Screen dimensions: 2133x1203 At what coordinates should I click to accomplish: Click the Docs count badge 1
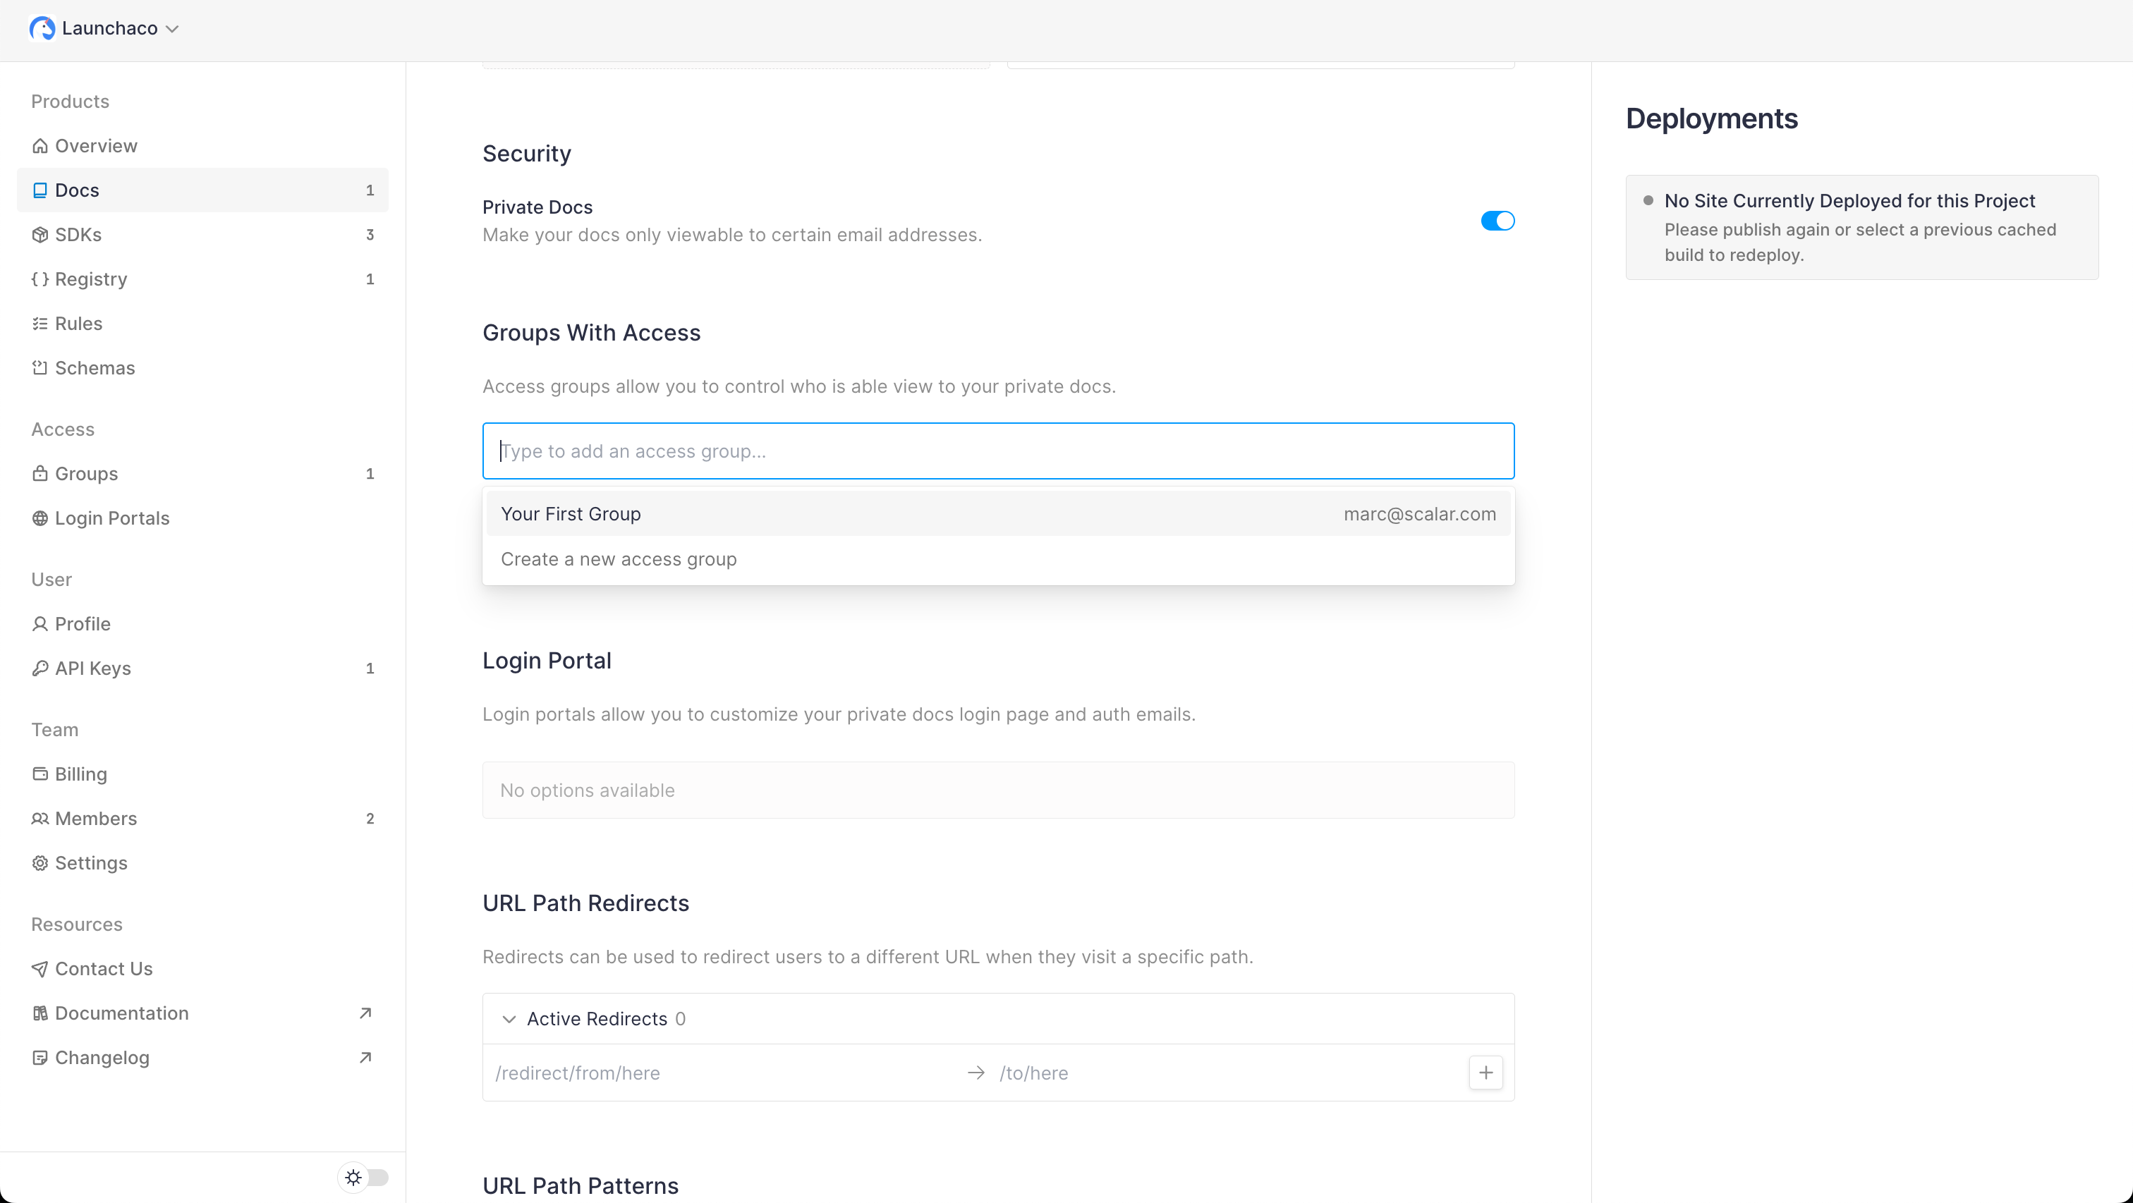click(370, 190)
